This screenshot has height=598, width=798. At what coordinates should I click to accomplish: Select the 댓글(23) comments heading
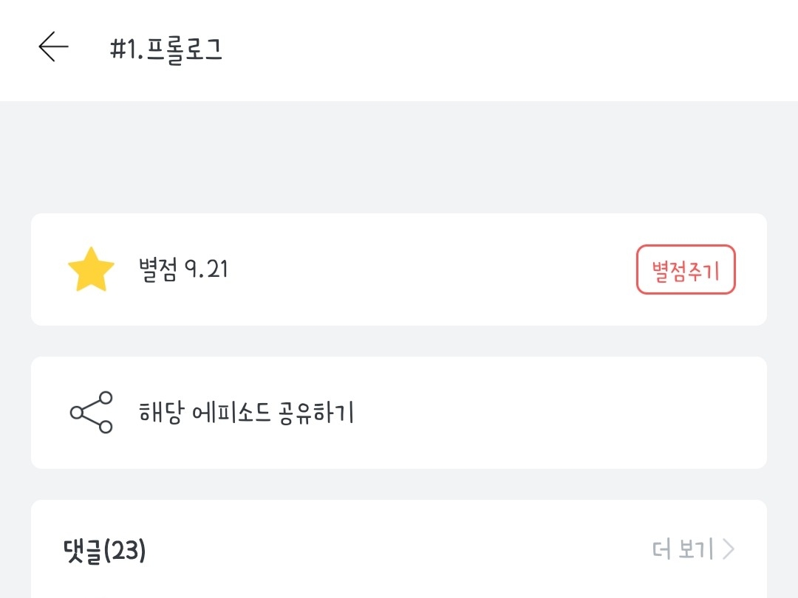105,551
